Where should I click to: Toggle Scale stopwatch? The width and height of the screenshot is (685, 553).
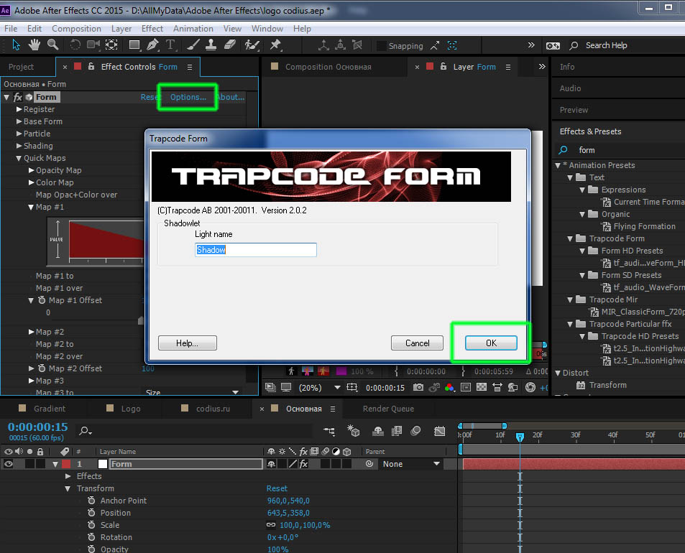tap(91, 524)
